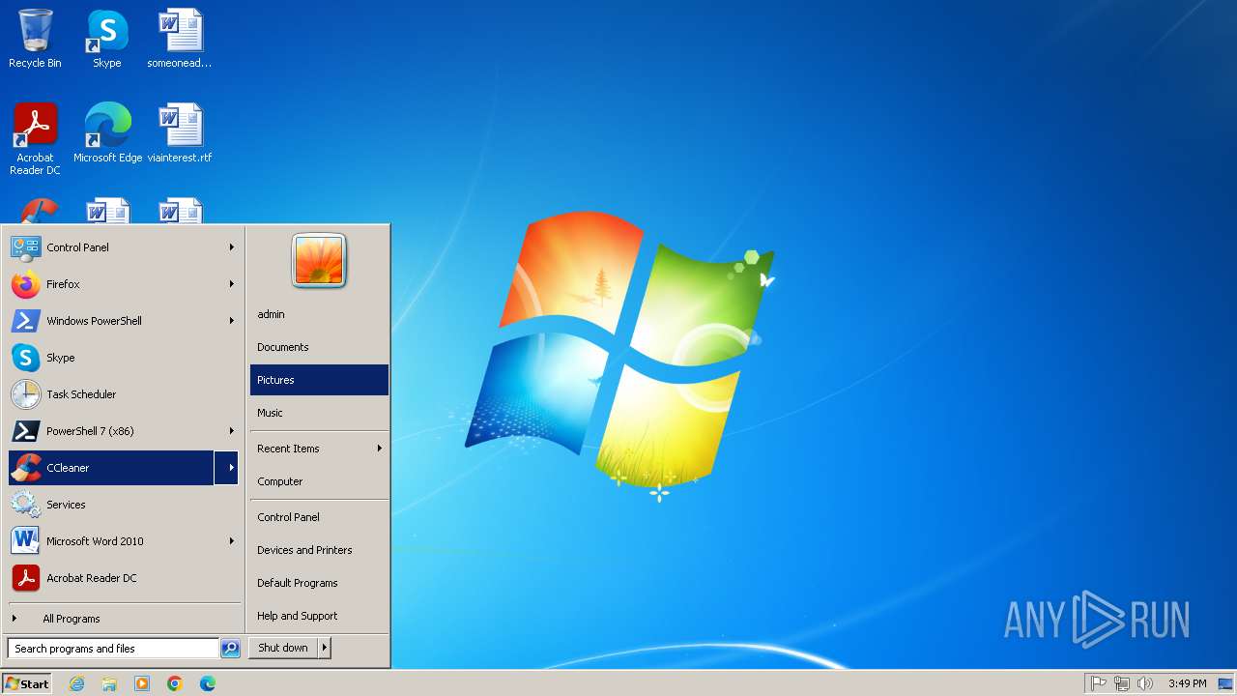Launch PowerShell 7 (x86) from Start menu
Image resolution: width=1237 pixels, height=696 pixels.
[x=111, y=431]
